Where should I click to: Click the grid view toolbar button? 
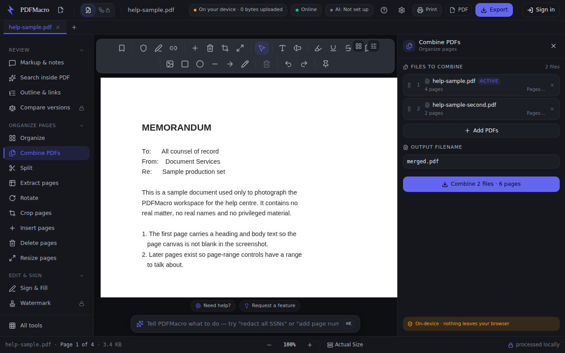358,46
